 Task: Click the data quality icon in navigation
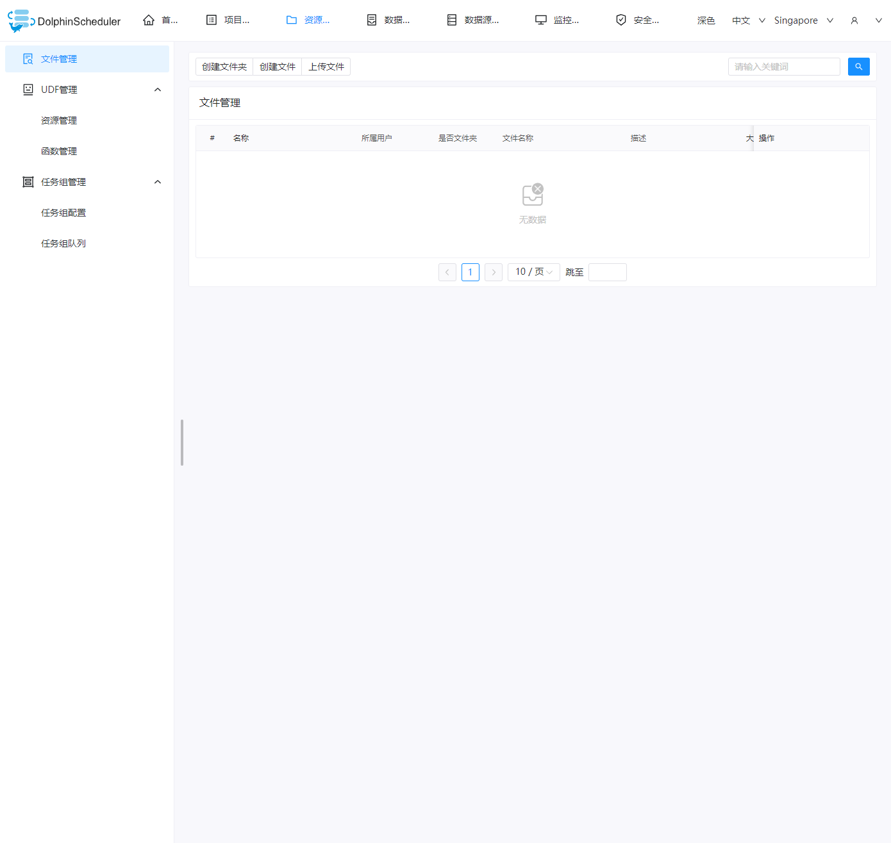pyautogui.click(x=372, y=20)
